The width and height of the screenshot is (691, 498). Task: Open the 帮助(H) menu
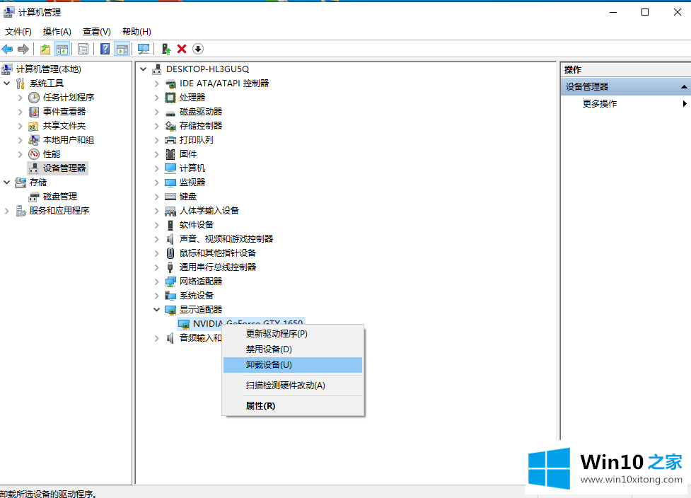tap(137, 32)
